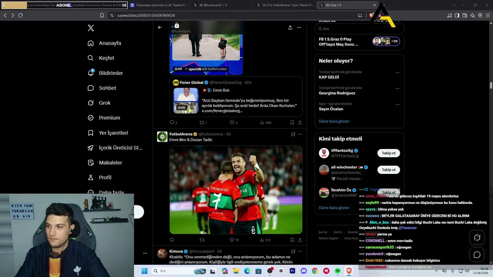
Task: Open Georgina Rodriguez trending topic
Action: (337, 93)
